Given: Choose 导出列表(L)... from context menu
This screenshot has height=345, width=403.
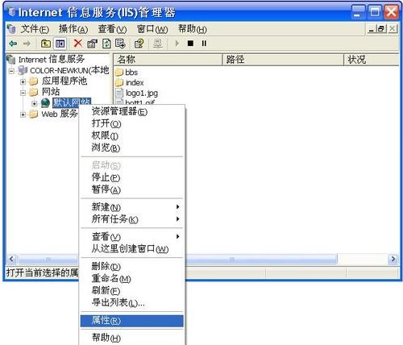Looking at the screenshot, I should click(132, 302).
